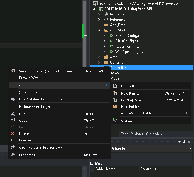Choose View in Browser (Google Chrome)

(60, 71)
